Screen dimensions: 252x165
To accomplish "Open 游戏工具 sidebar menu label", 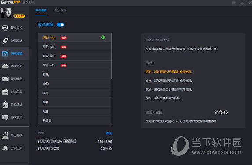I will (17, 92).
